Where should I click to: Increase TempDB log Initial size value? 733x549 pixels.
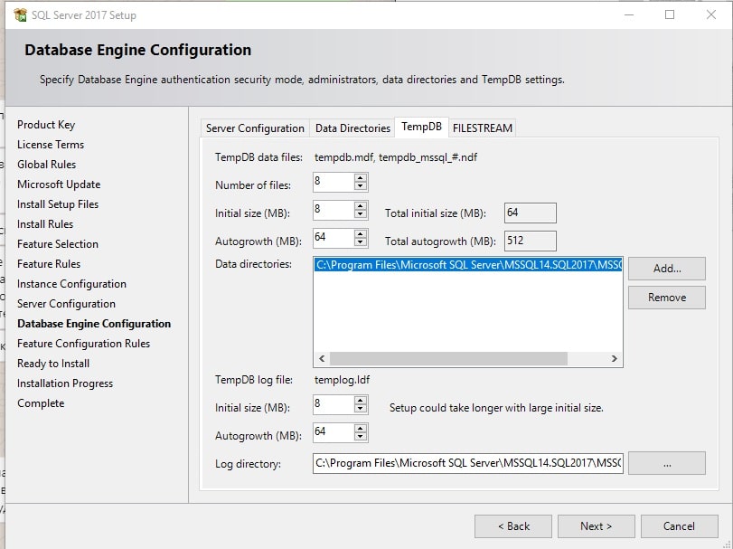pos(361,400)
